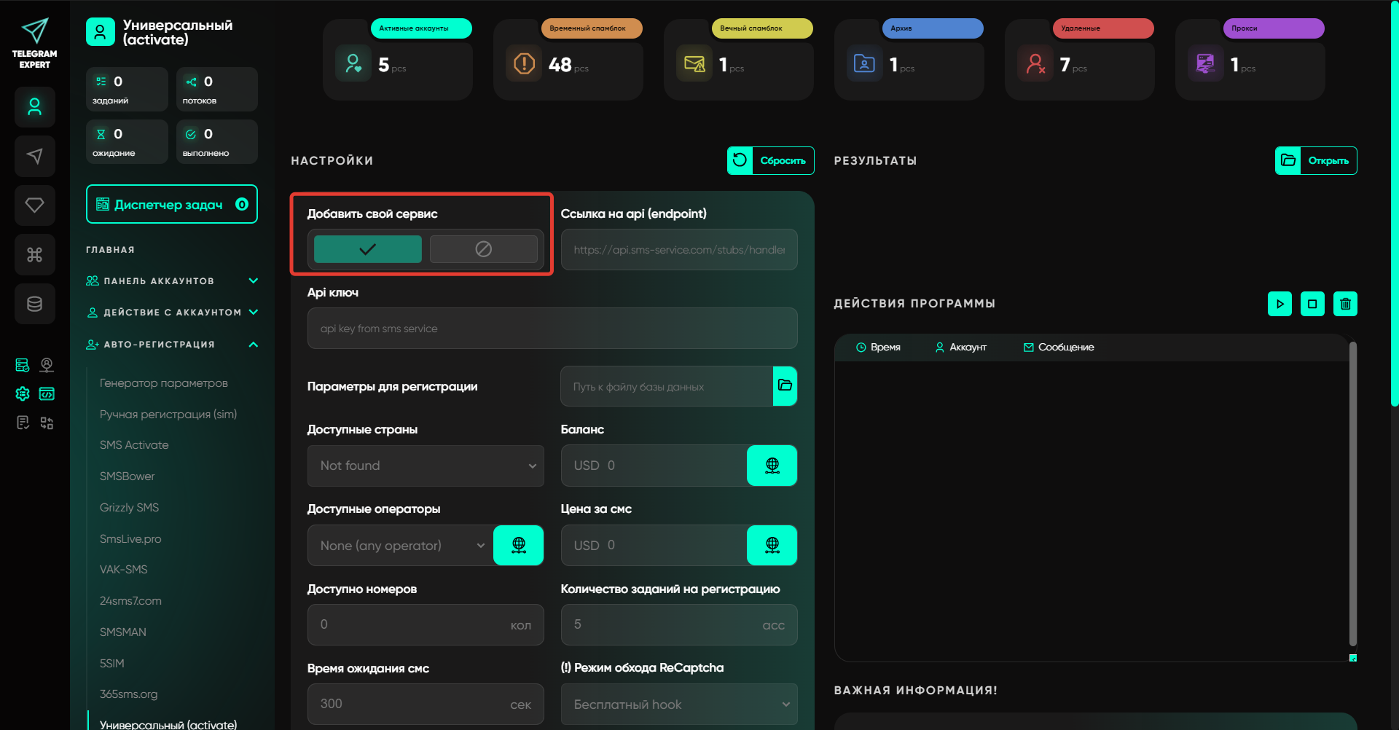Open the ReCaptcha bypass mode dropdown
The width and height of the screenshot is (1399, 730).
tap(678, 705)
